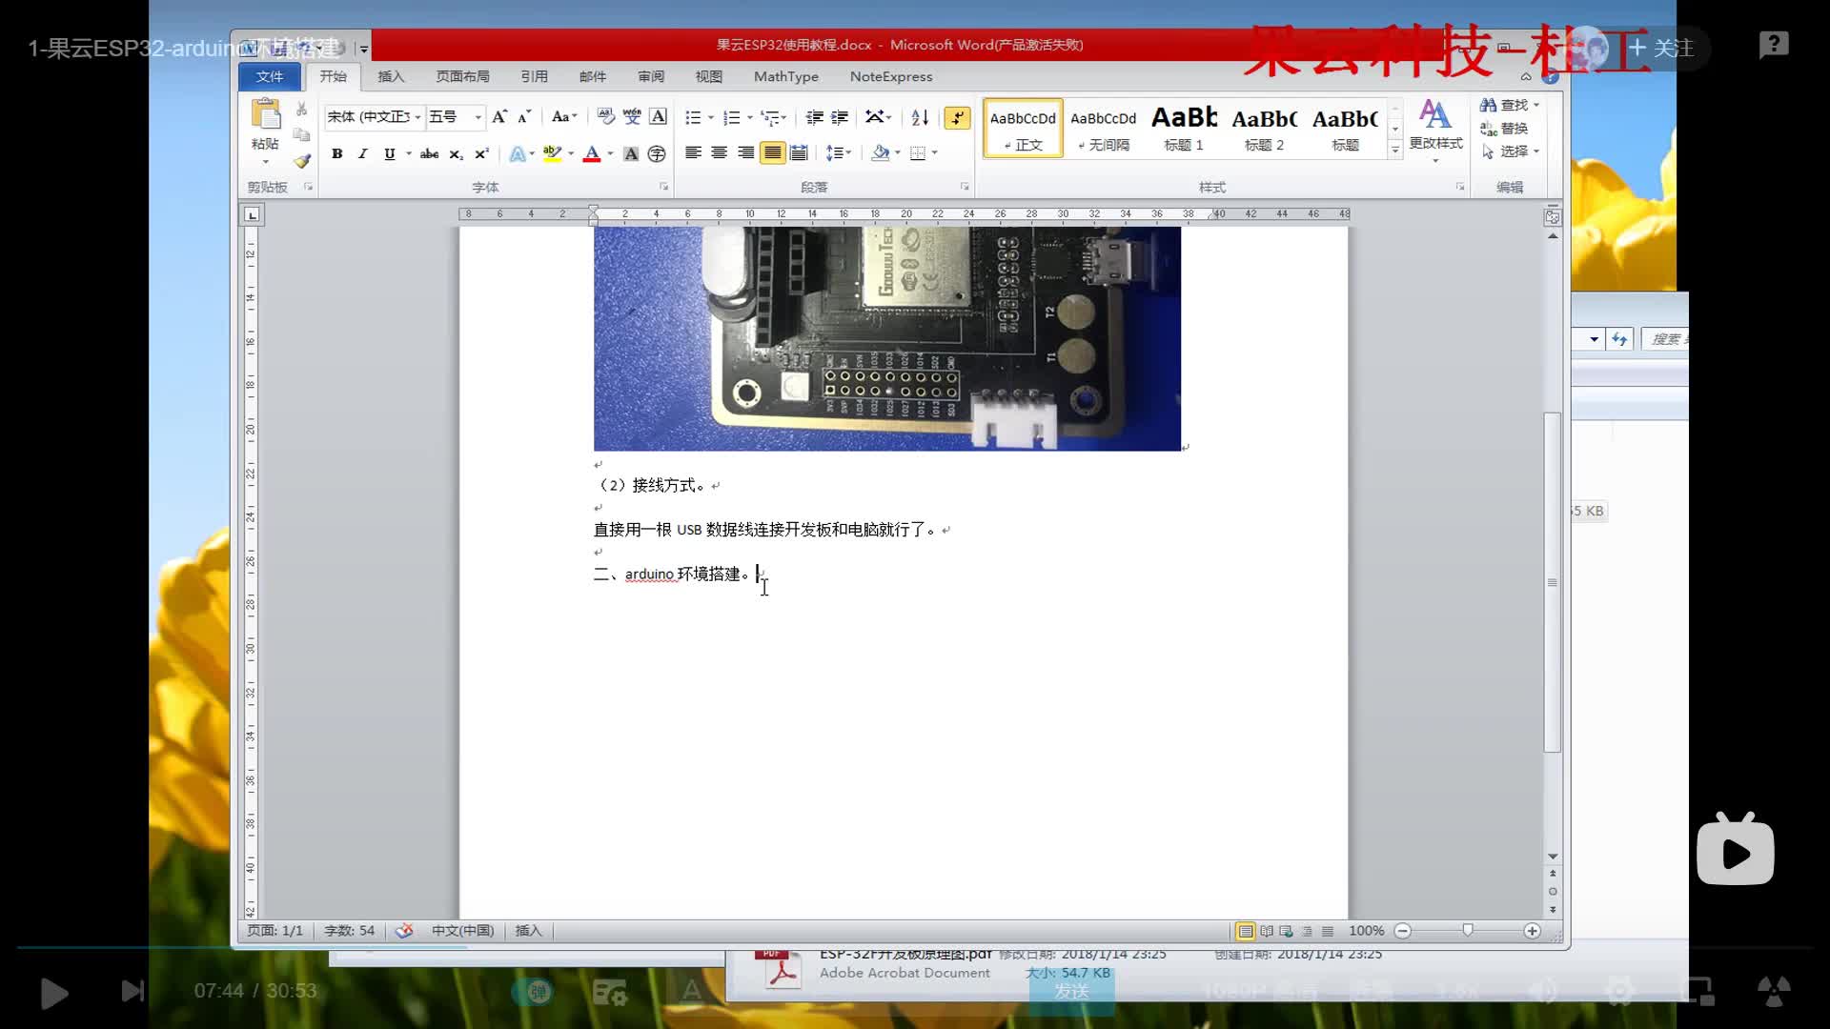
Task: Click the Strikethrough abc icon
Action: tap(430, 153)
